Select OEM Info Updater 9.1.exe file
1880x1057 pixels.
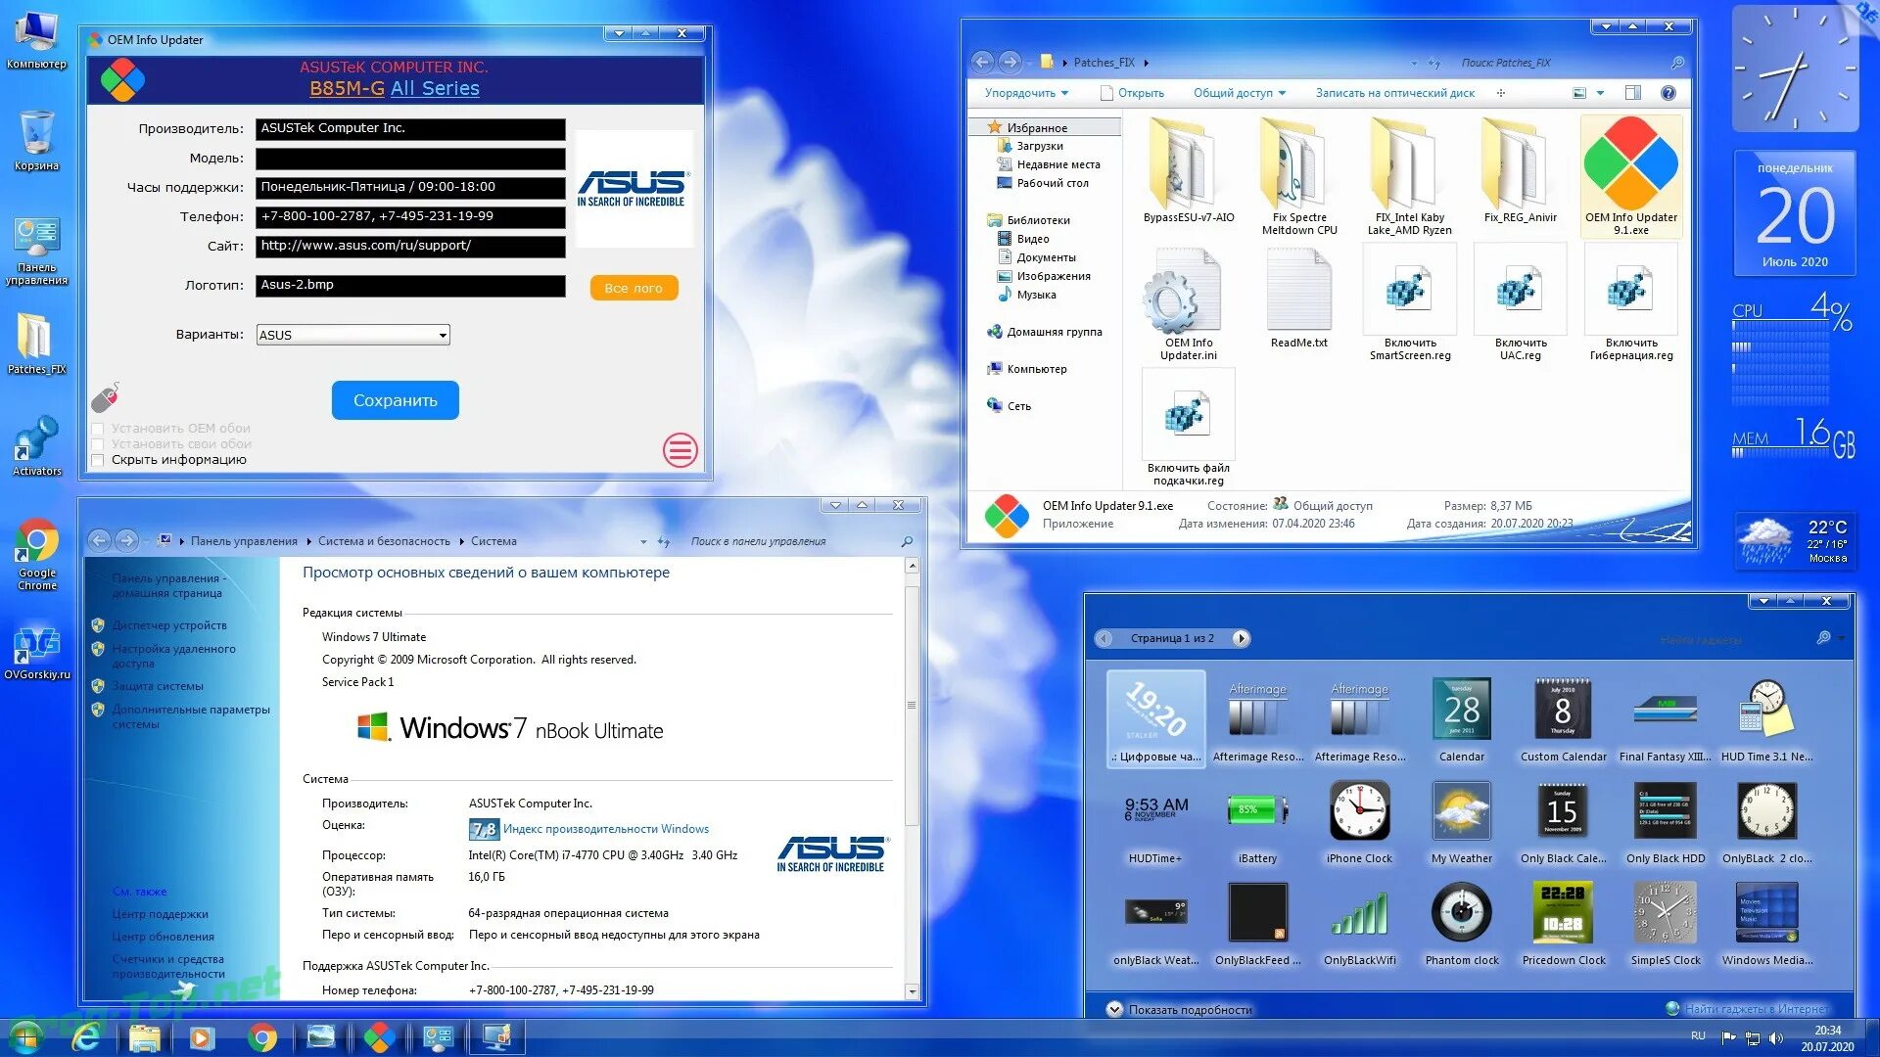coord(1630,176)
